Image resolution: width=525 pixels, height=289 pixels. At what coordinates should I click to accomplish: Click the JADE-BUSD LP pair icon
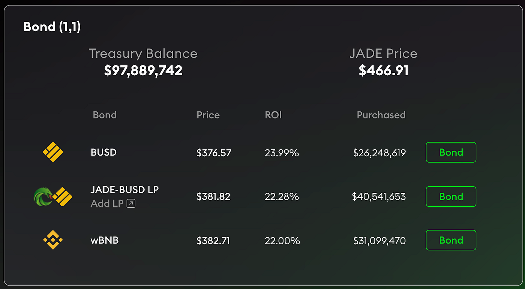53,196
